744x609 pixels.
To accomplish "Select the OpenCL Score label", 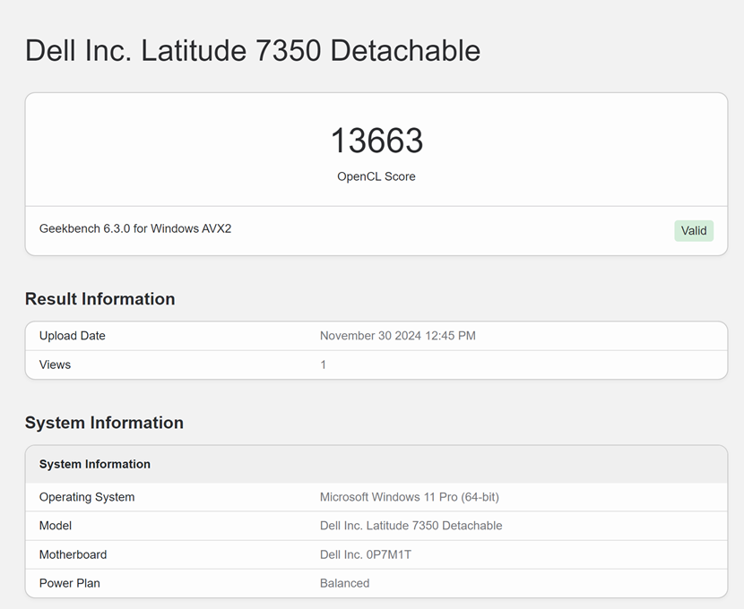I will 376,176.
